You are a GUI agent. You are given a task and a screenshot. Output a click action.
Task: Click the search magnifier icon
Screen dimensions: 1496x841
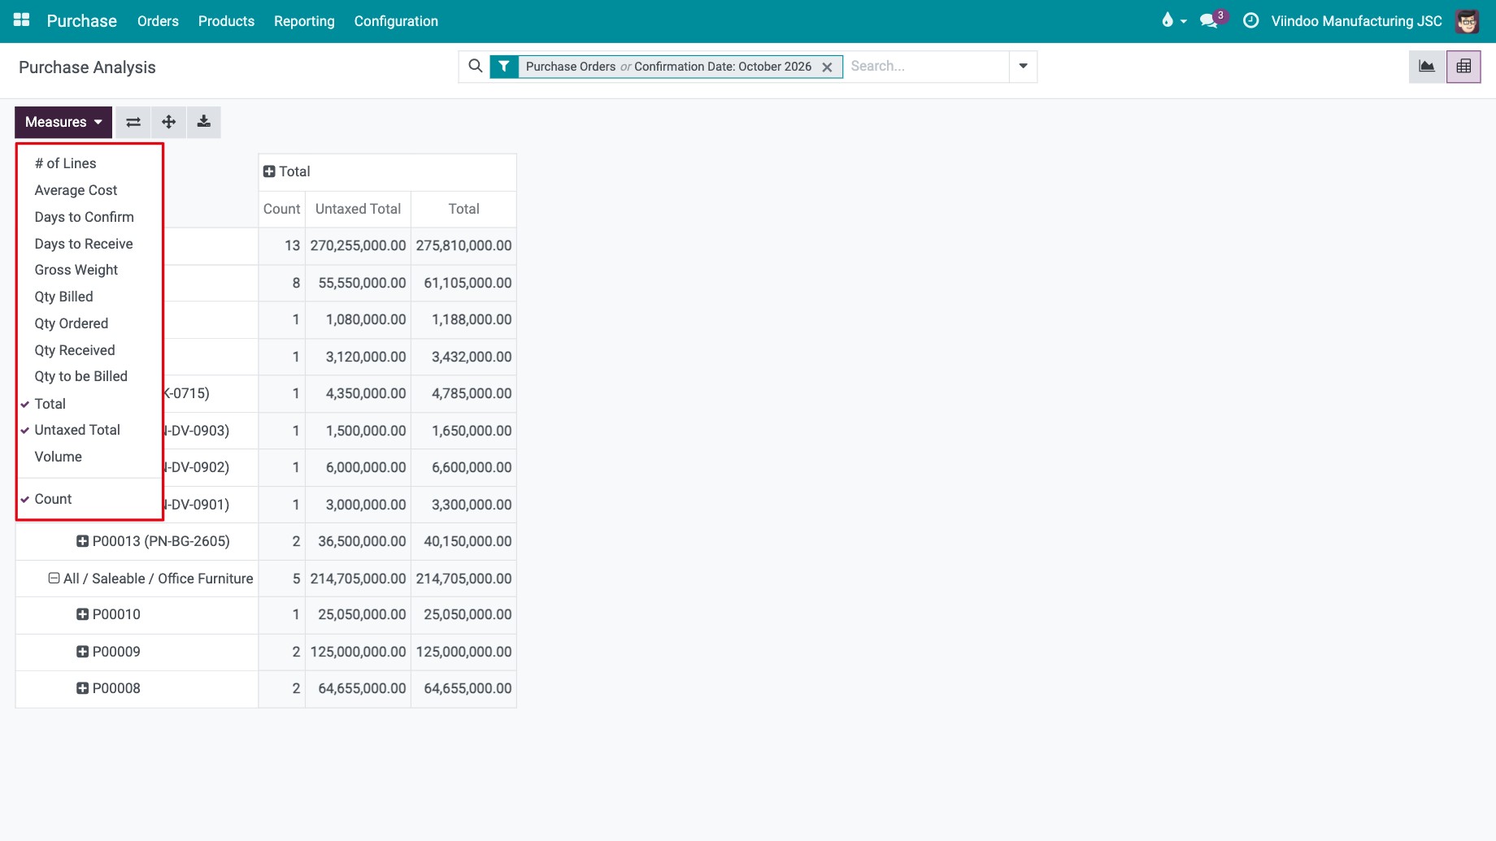[x=476, y=66]
